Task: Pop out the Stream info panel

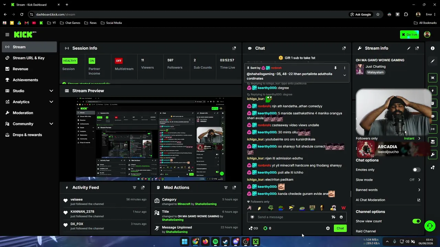Action: pos(417,48)
